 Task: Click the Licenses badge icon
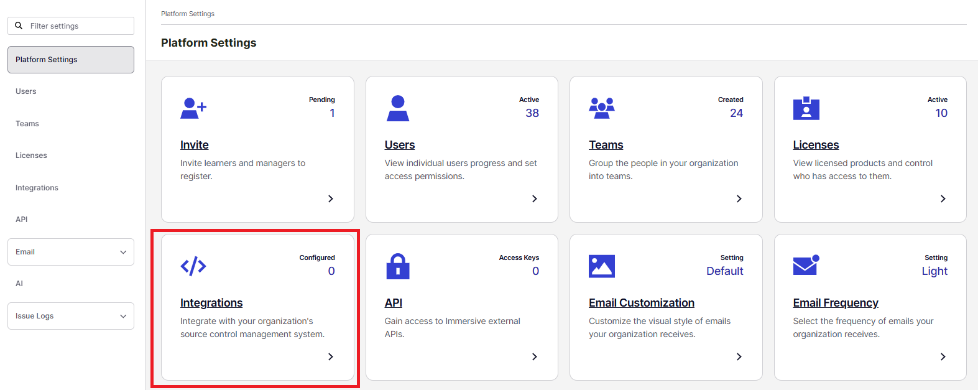pyautogui.click(x=806, y=108)
